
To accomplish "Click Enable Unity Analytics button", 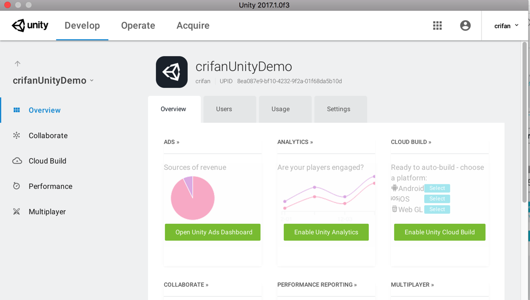I will point(326,232).
